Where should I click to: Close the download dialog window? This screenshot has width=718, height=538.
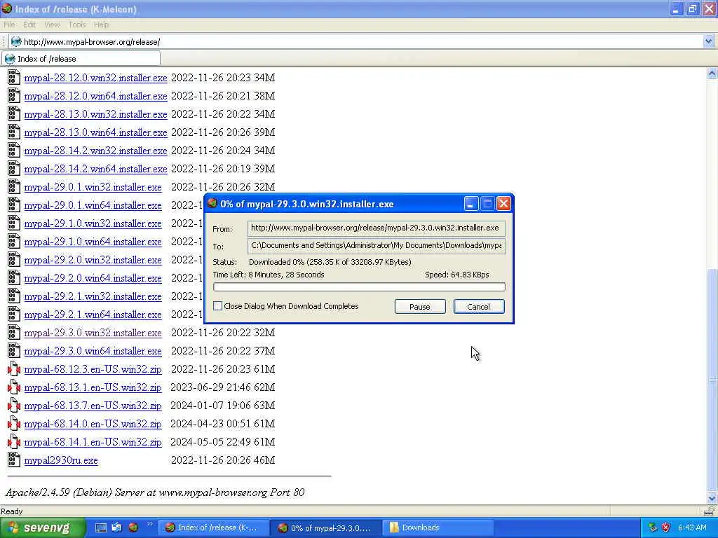tap(503, 204)
